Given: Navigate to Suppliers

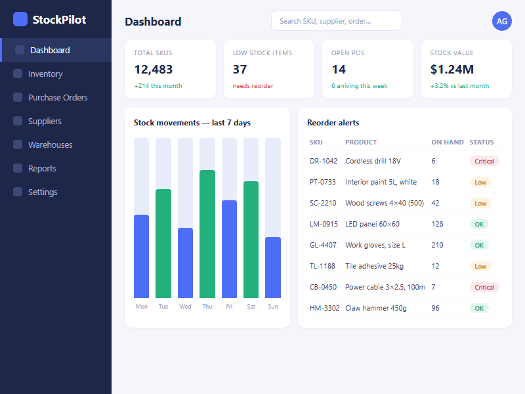Looking at the screenshot, I should coord(56,121).
